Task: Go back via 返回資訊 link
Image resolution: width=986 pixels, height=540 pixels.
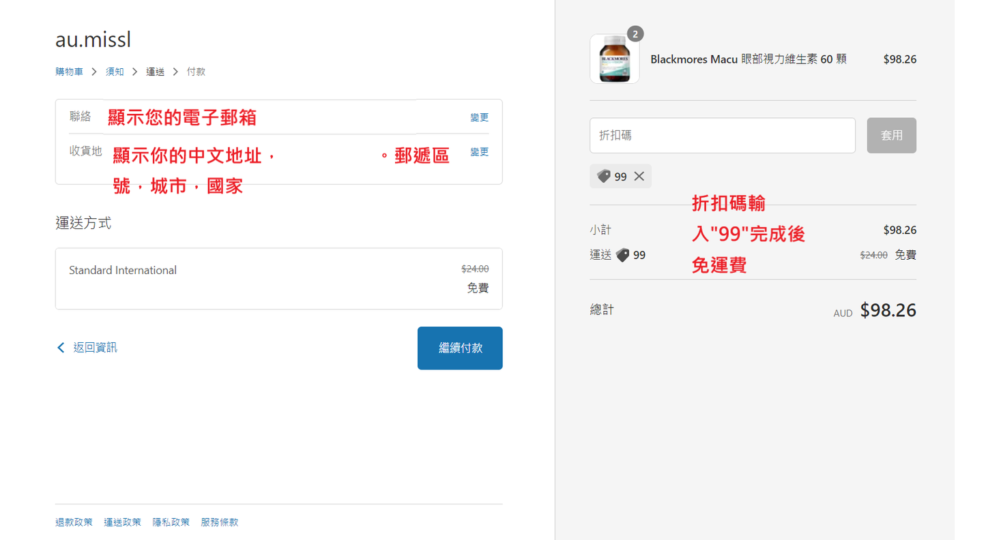Action: pos(95,348)
